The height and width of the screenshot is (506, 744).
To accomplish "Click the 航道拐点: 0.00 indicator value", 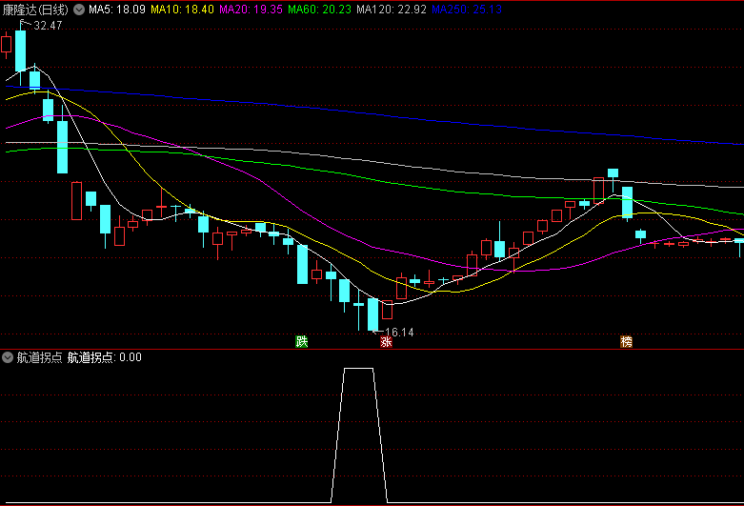I will (105, 357).
